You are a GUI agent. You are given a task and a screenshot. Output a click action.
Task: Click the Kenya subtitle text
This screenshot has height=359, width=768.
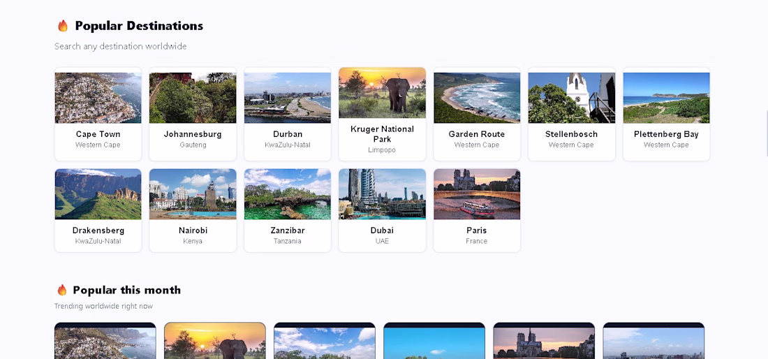193,241
